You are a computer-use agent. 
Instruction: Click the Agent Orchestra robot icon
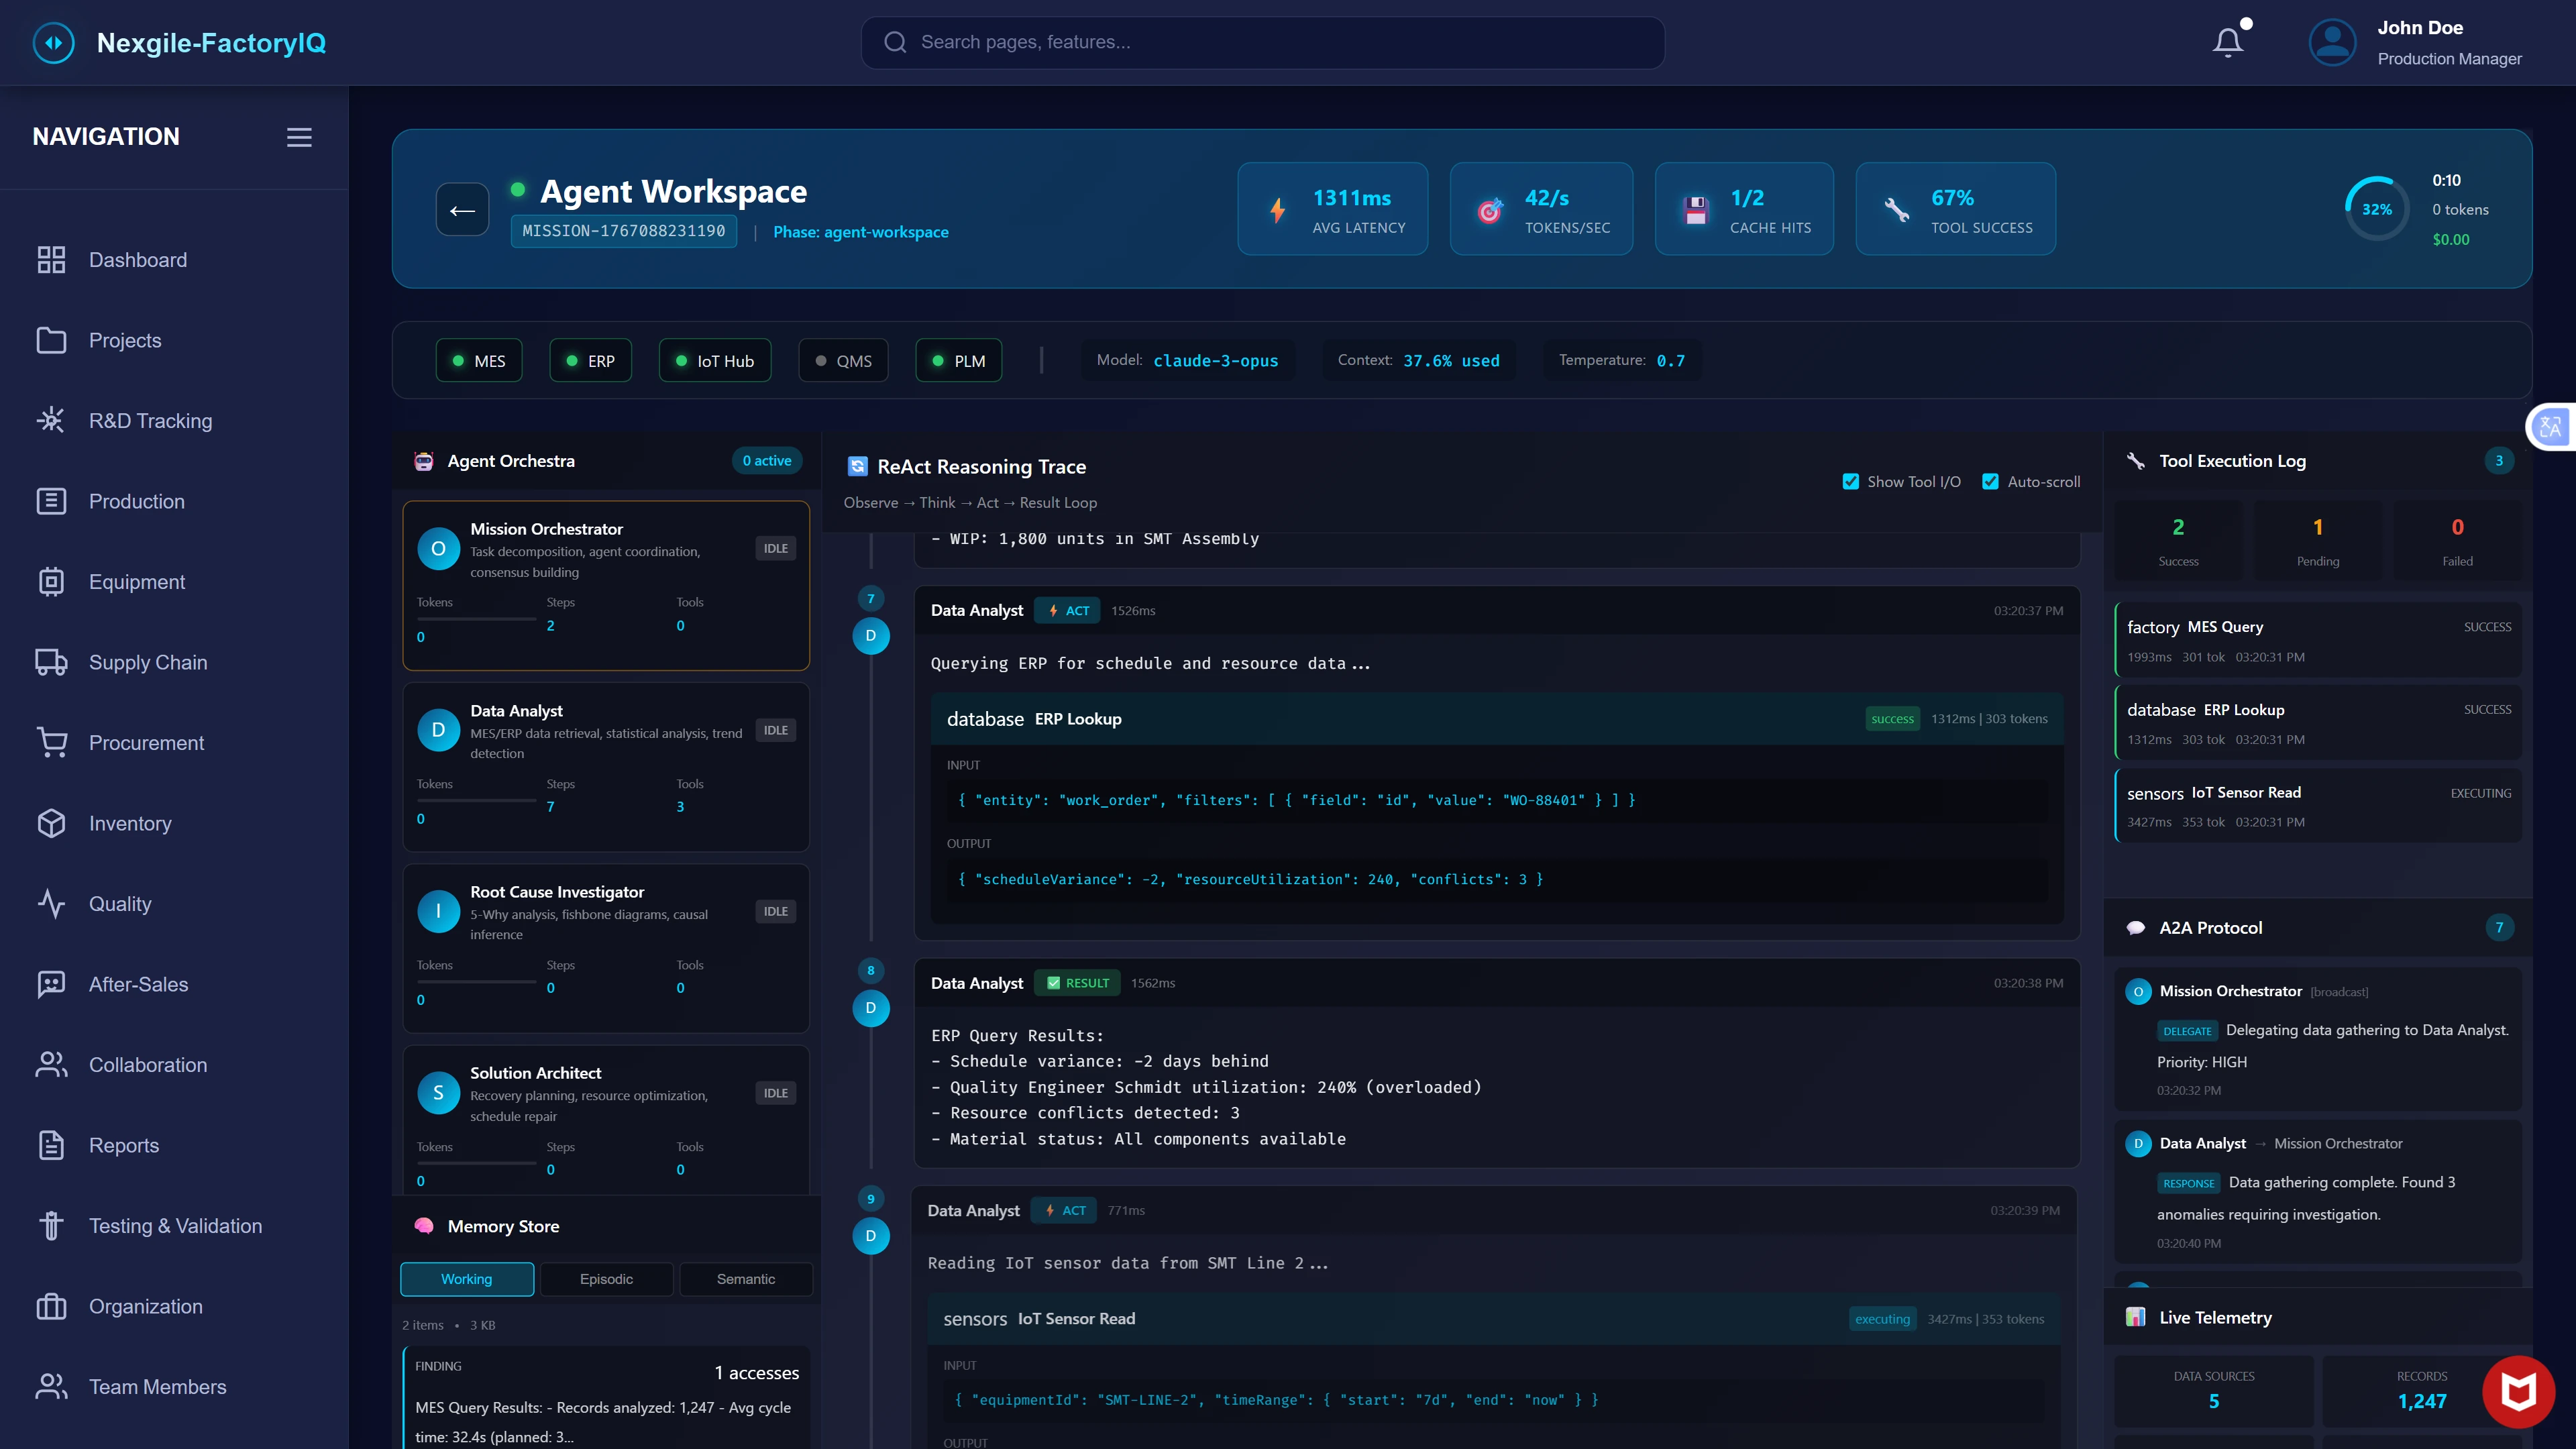pos(424,461)
